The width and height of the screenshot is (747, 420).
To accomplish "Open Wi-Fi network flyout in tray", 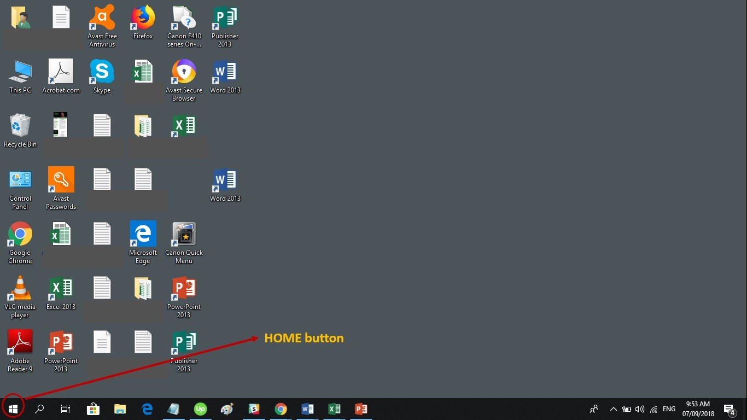I will pyautogui.click(x=653, y=409).
